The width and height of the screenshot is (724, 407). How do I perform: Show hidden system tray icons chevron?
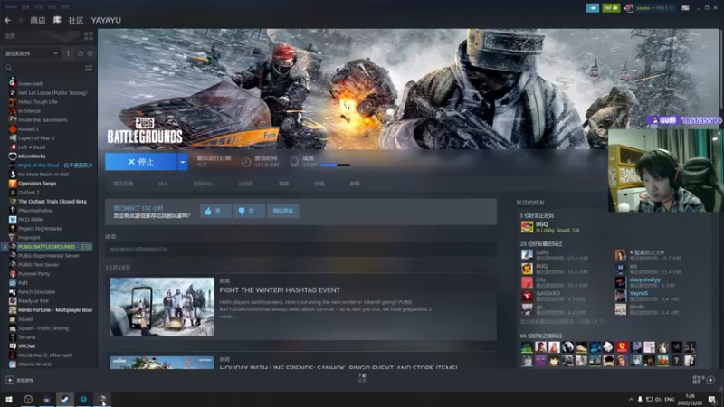tap(631, 400)
